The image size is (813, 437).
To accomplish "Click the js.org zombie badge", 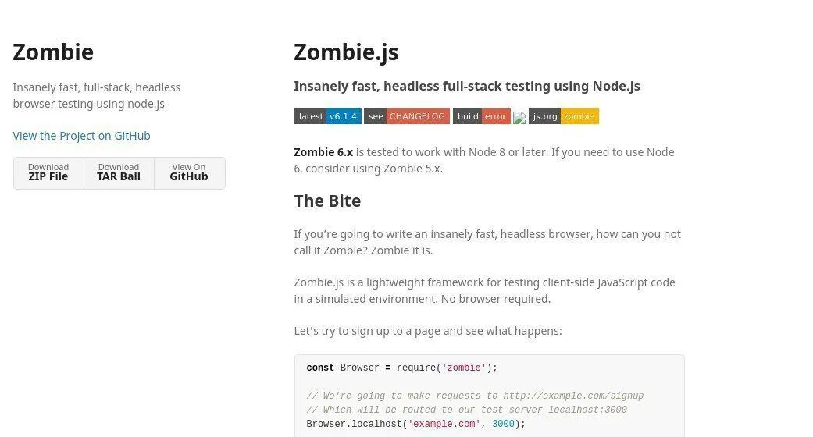I will click(x=564, y=116).
